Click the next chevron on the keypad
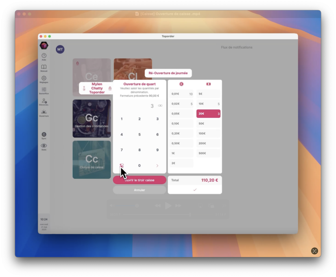 tap(157, 166)
